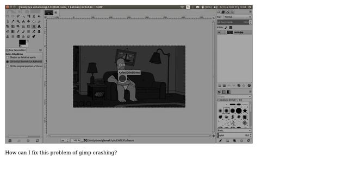Select the Pencil tool

click(x=18, y=31)
